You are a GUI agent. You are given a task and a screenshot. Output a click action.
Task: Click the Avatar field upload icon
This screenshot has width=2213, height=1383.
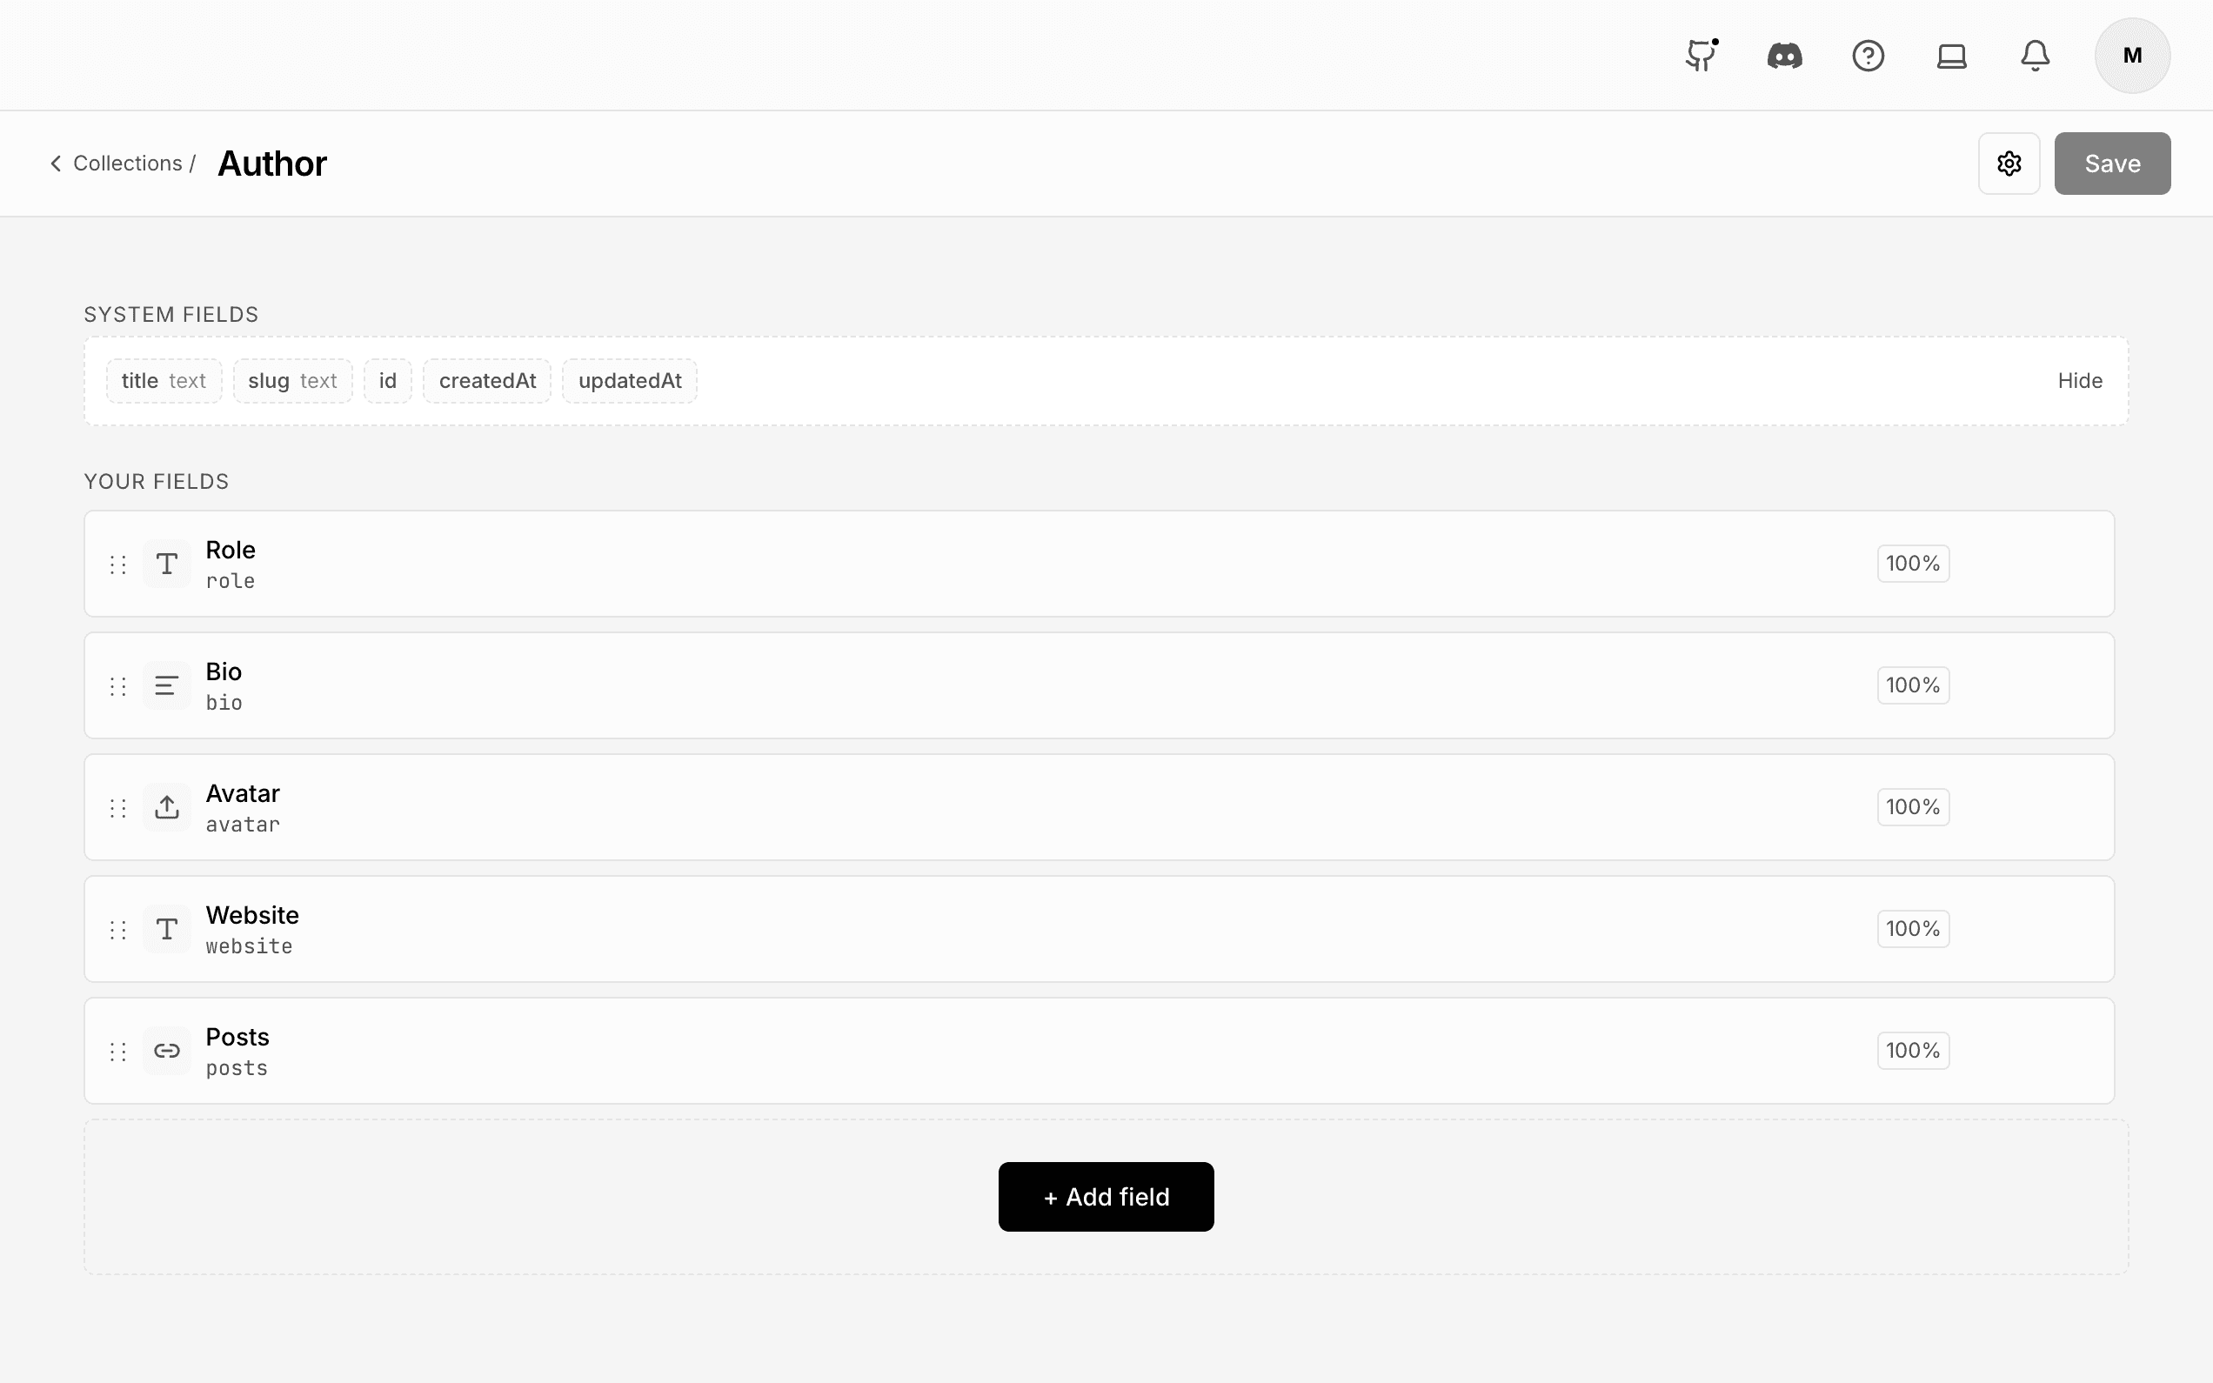click(166, 807)
